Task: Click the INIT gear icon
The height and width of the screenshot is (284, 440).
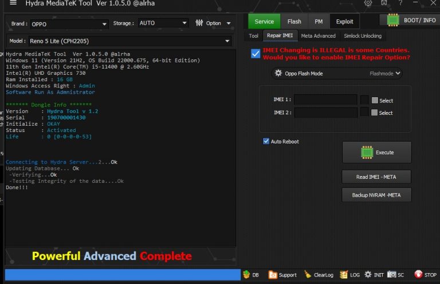Action: coord(368,275)
